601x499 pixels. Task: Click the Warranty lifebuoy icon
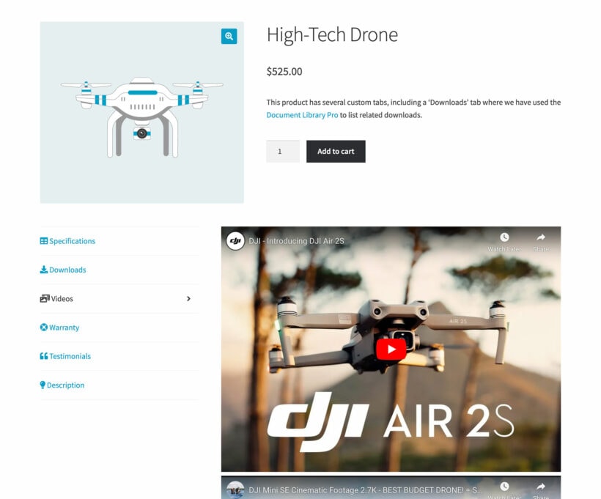pyautogui.click(x=43, y=328)
